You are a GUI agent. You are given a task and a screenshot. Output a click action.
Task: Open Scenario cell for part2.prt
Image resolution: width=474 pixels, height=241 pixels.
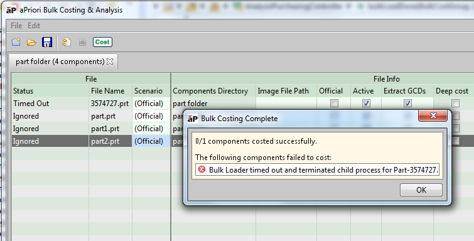coord(151,141)
